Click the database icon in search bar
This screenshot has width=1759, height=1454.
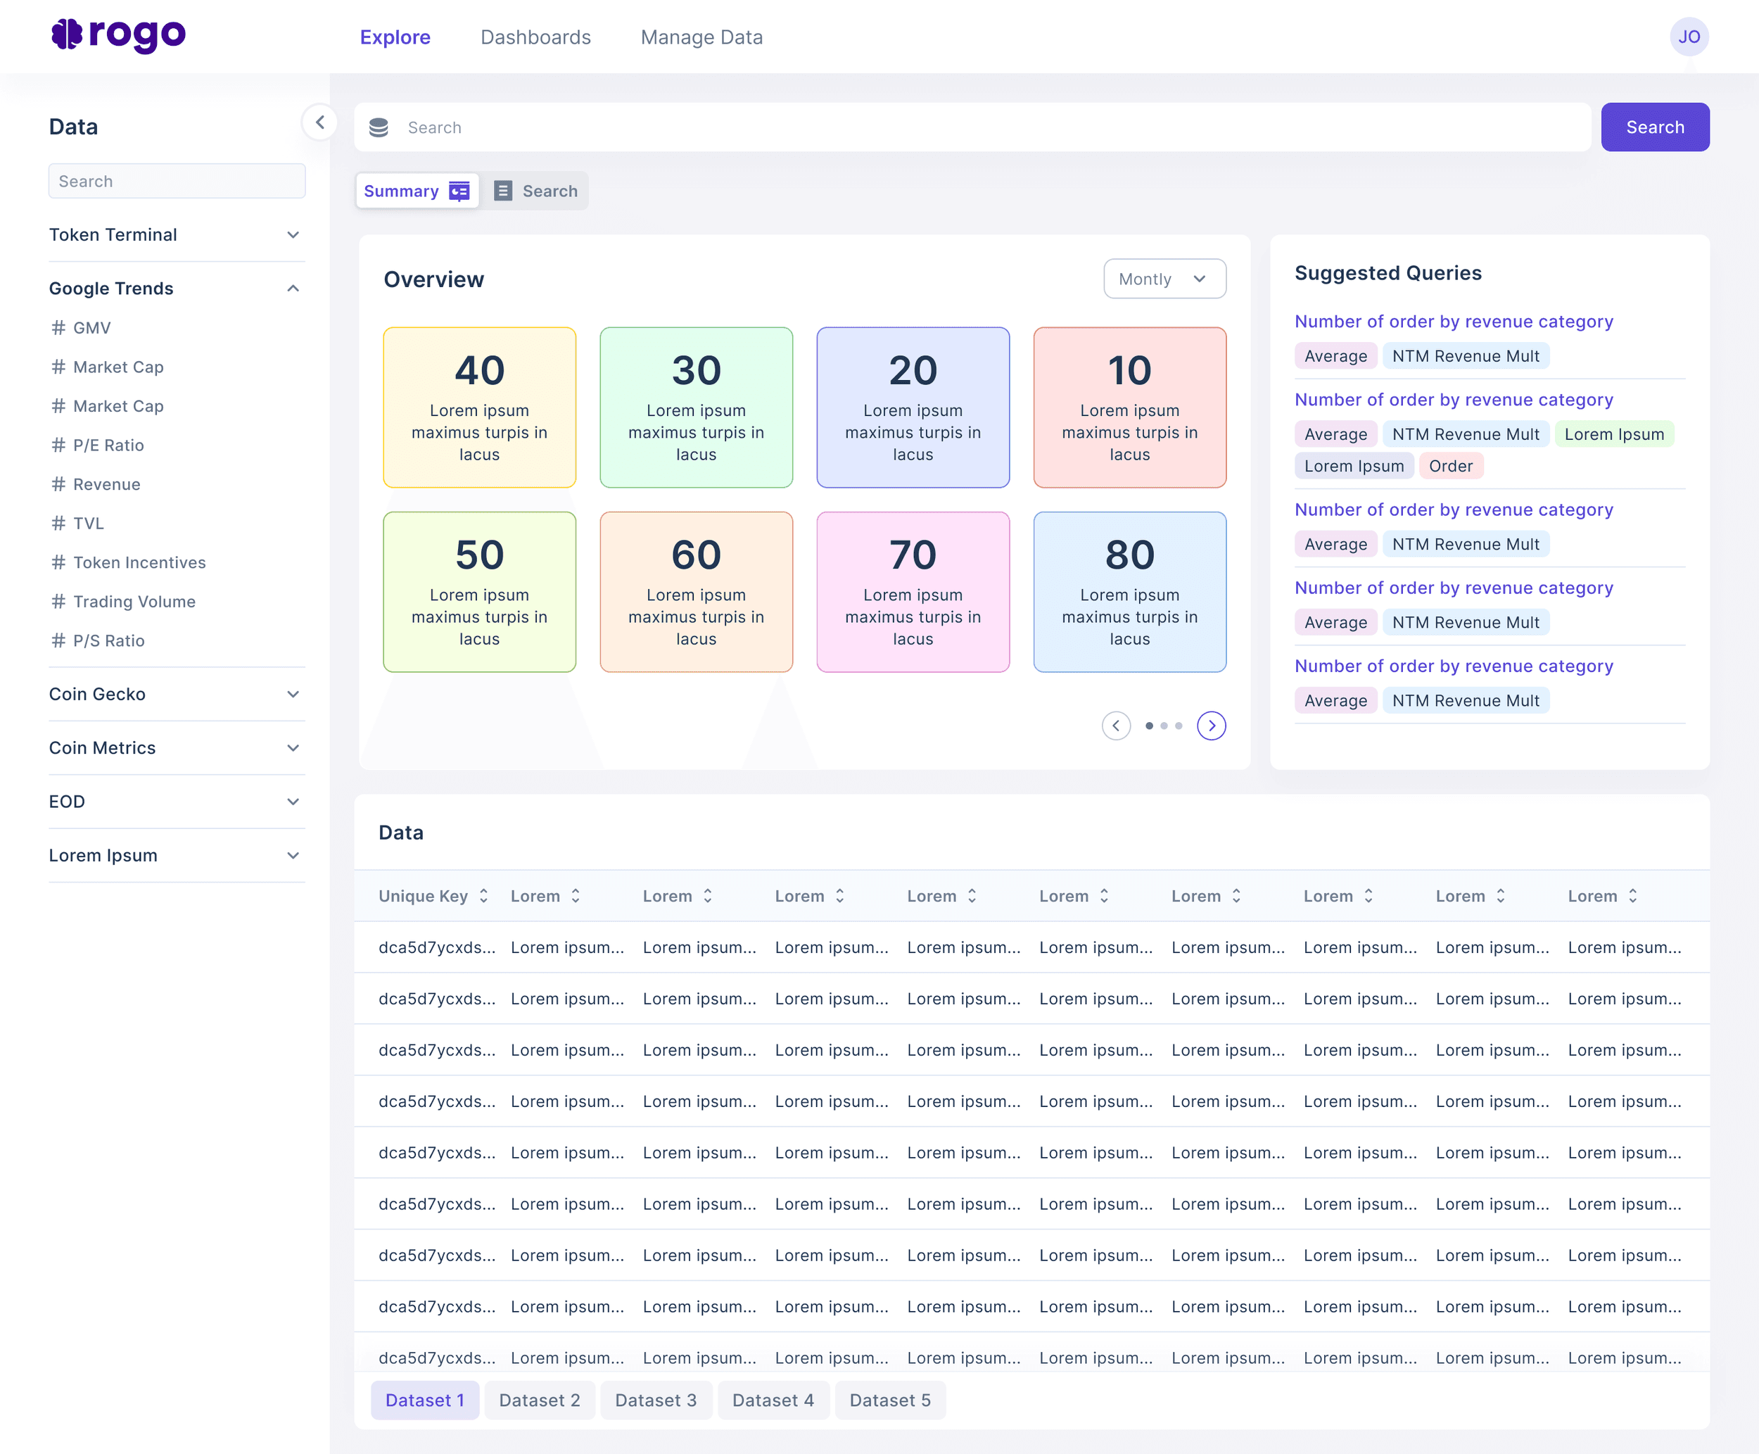click(x=379, y=127)
